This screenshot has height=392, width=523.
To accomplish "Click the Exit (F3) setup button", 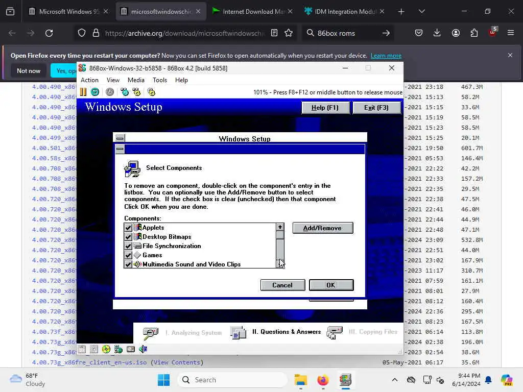I will [376, 108].
